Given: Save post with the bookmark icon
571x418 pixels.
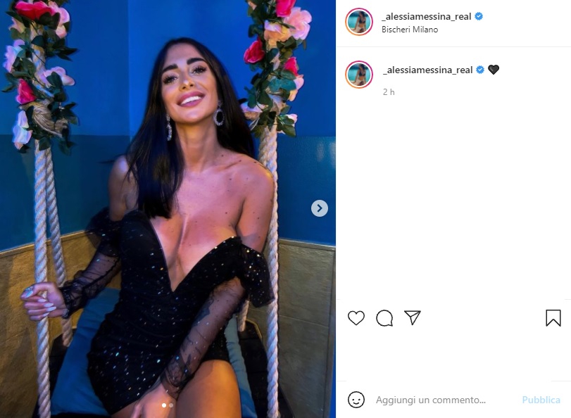Looking at the screenshot, I should (553, 317).
